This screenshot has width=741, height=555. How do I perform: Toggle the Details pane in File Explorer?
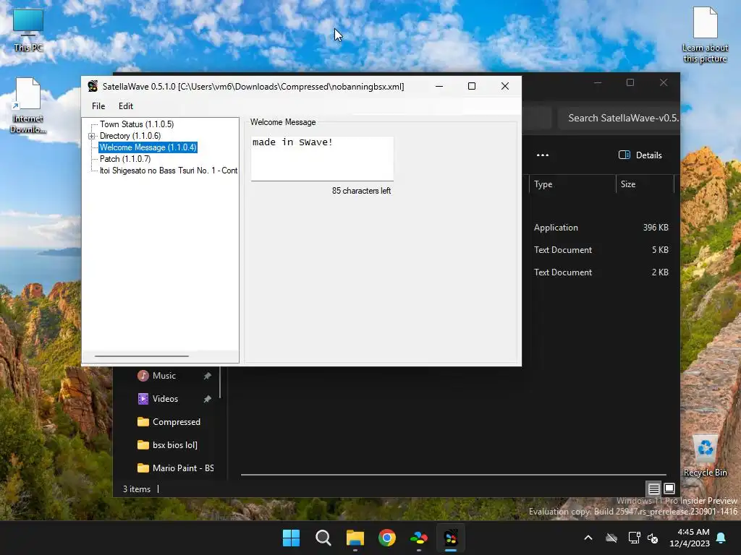[640, 155]
